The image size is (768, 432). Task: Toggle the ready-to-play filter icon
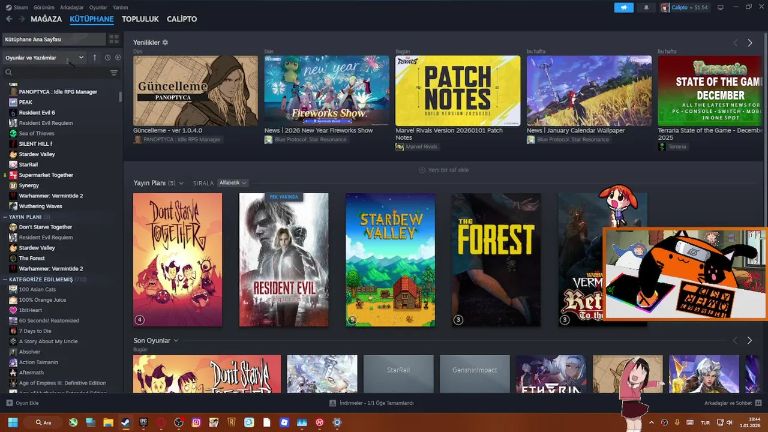tap(118, 58)
